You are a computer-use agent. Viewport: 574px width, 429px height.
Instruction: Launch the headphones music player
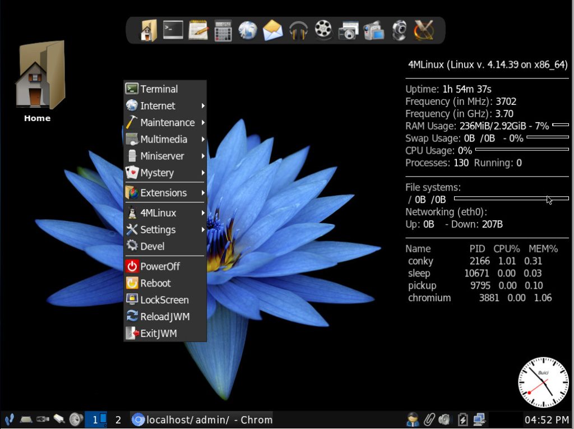(298, 30)
